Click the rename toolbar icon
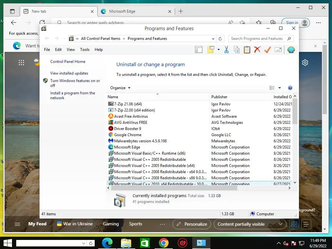The width and height of the screenshot is (332, 249). click(278, 50)
